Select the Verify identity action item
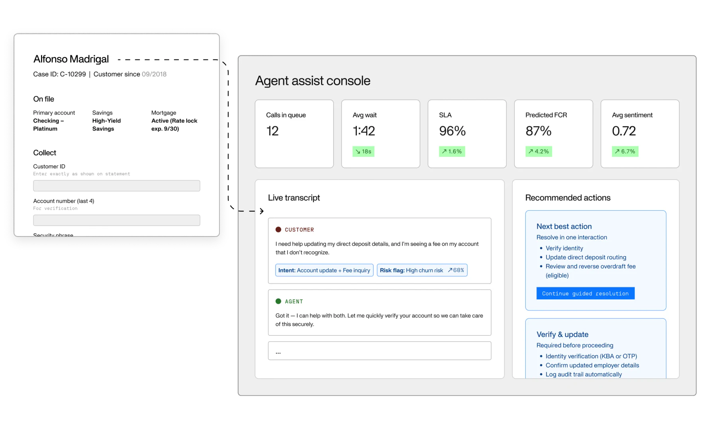 click(x=564, y=248)
